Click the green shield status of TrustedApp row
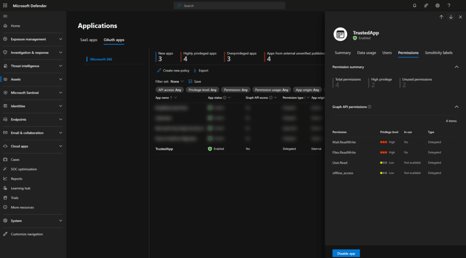The image size is (466, 258). 210,149
